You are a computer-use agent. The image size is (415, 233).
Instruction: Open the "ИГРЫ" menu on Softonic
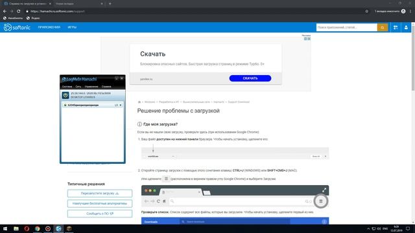[72, 27]
